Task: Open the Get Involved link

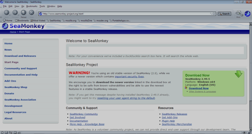Action: click(77, 117)
